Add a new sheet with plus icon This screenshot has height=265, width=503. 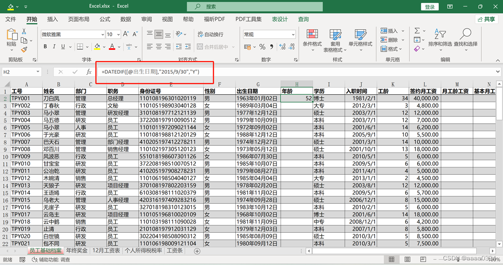(197, 251)
